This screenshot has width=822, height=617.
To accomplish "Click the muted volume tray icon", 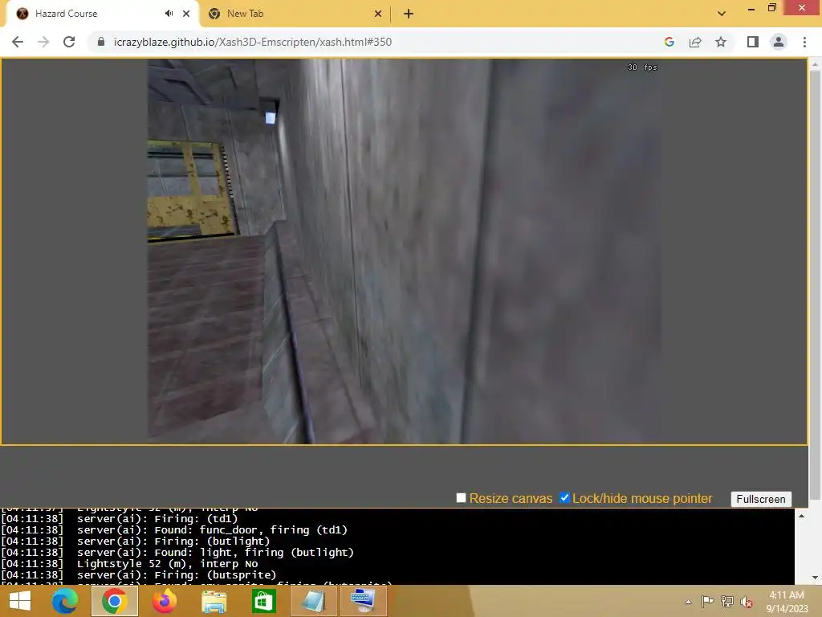I will (747, 602).
